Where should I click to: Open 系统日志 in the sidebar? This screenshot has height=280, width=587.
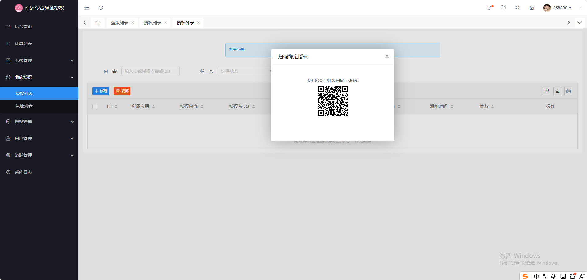39,172
